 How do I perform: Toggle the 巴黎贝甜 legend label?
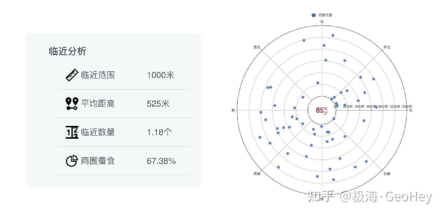pyautogui.click(x=325, y=15)
